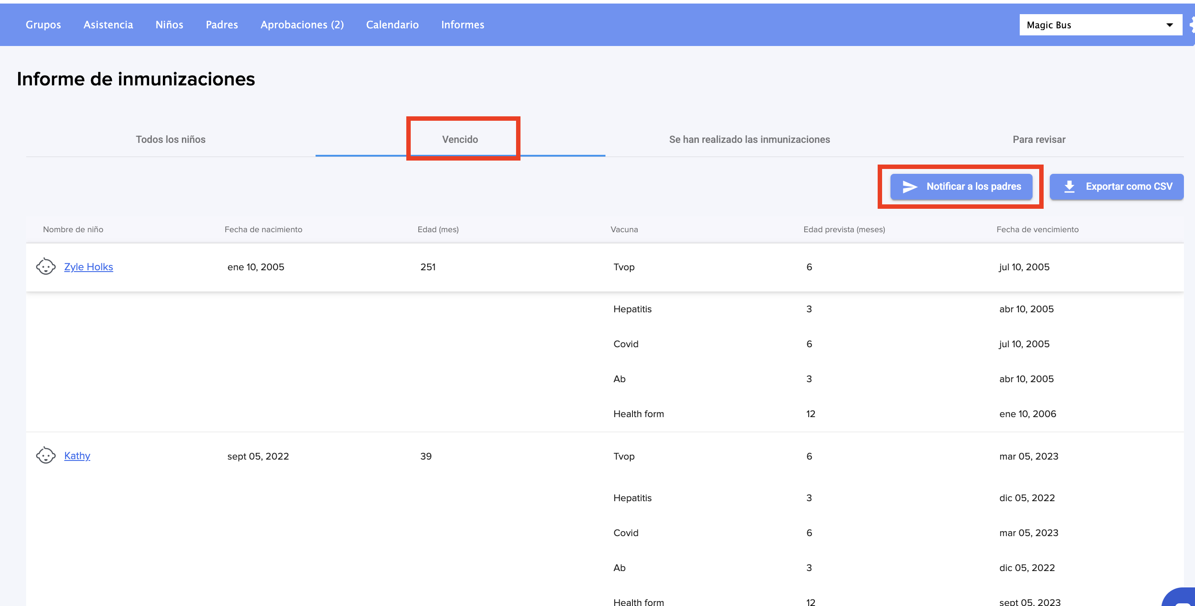Open the Niños navigation item

click(x=170, y=25)
